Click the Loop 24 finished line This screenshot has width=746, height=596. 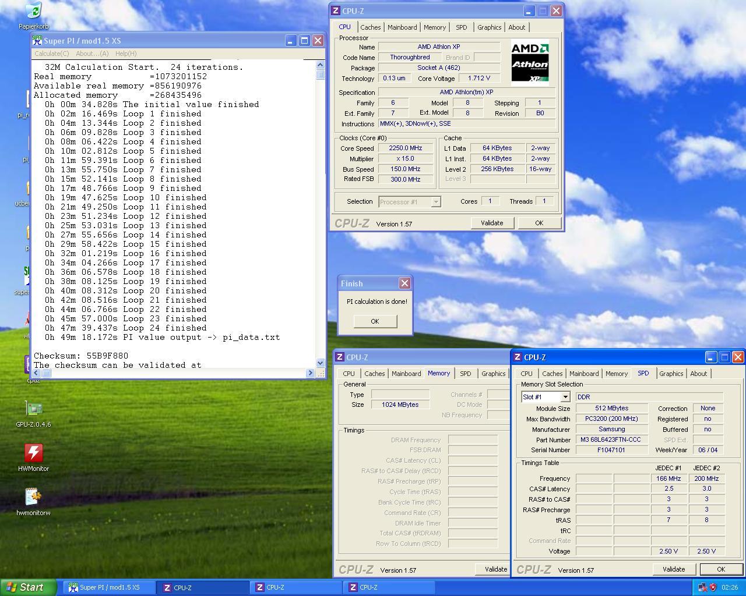(x=125, y=328)
